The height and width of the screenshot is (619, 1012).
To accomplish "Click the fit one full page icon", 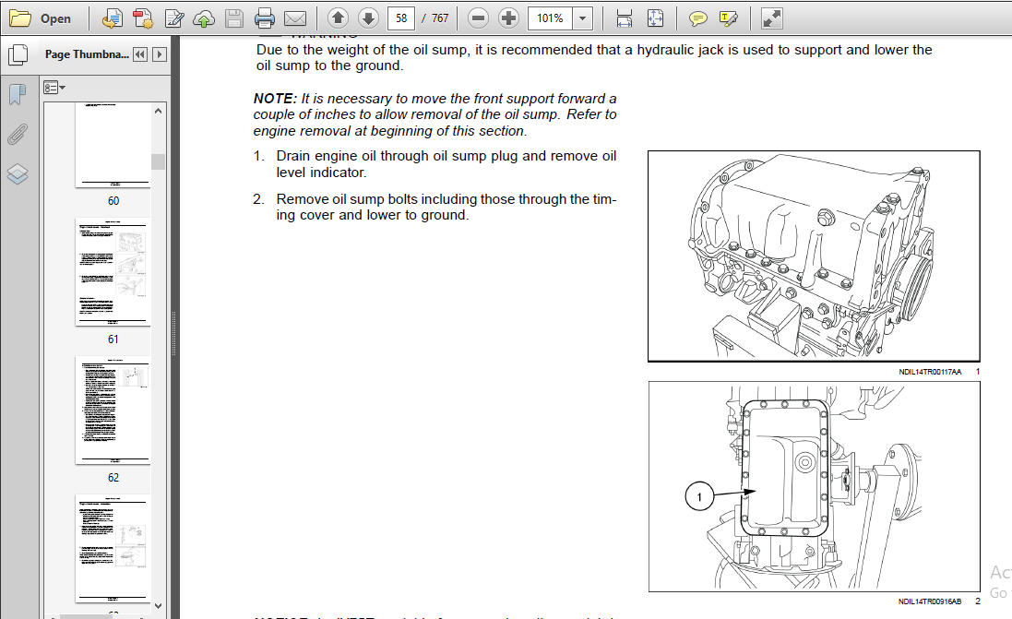I will coord(655,18).
